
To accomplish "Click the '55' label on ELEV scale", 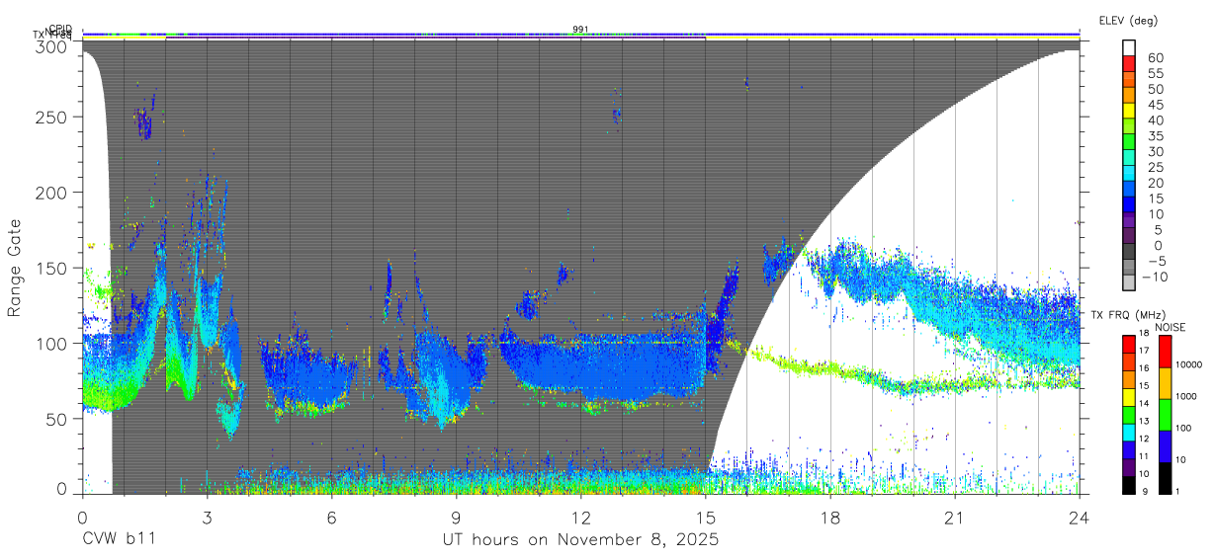I will pyautogui.click(x=1156, y=74).
